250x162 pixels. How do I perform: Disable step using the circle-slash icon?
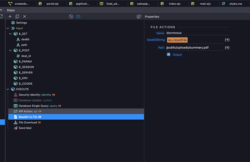71,16
